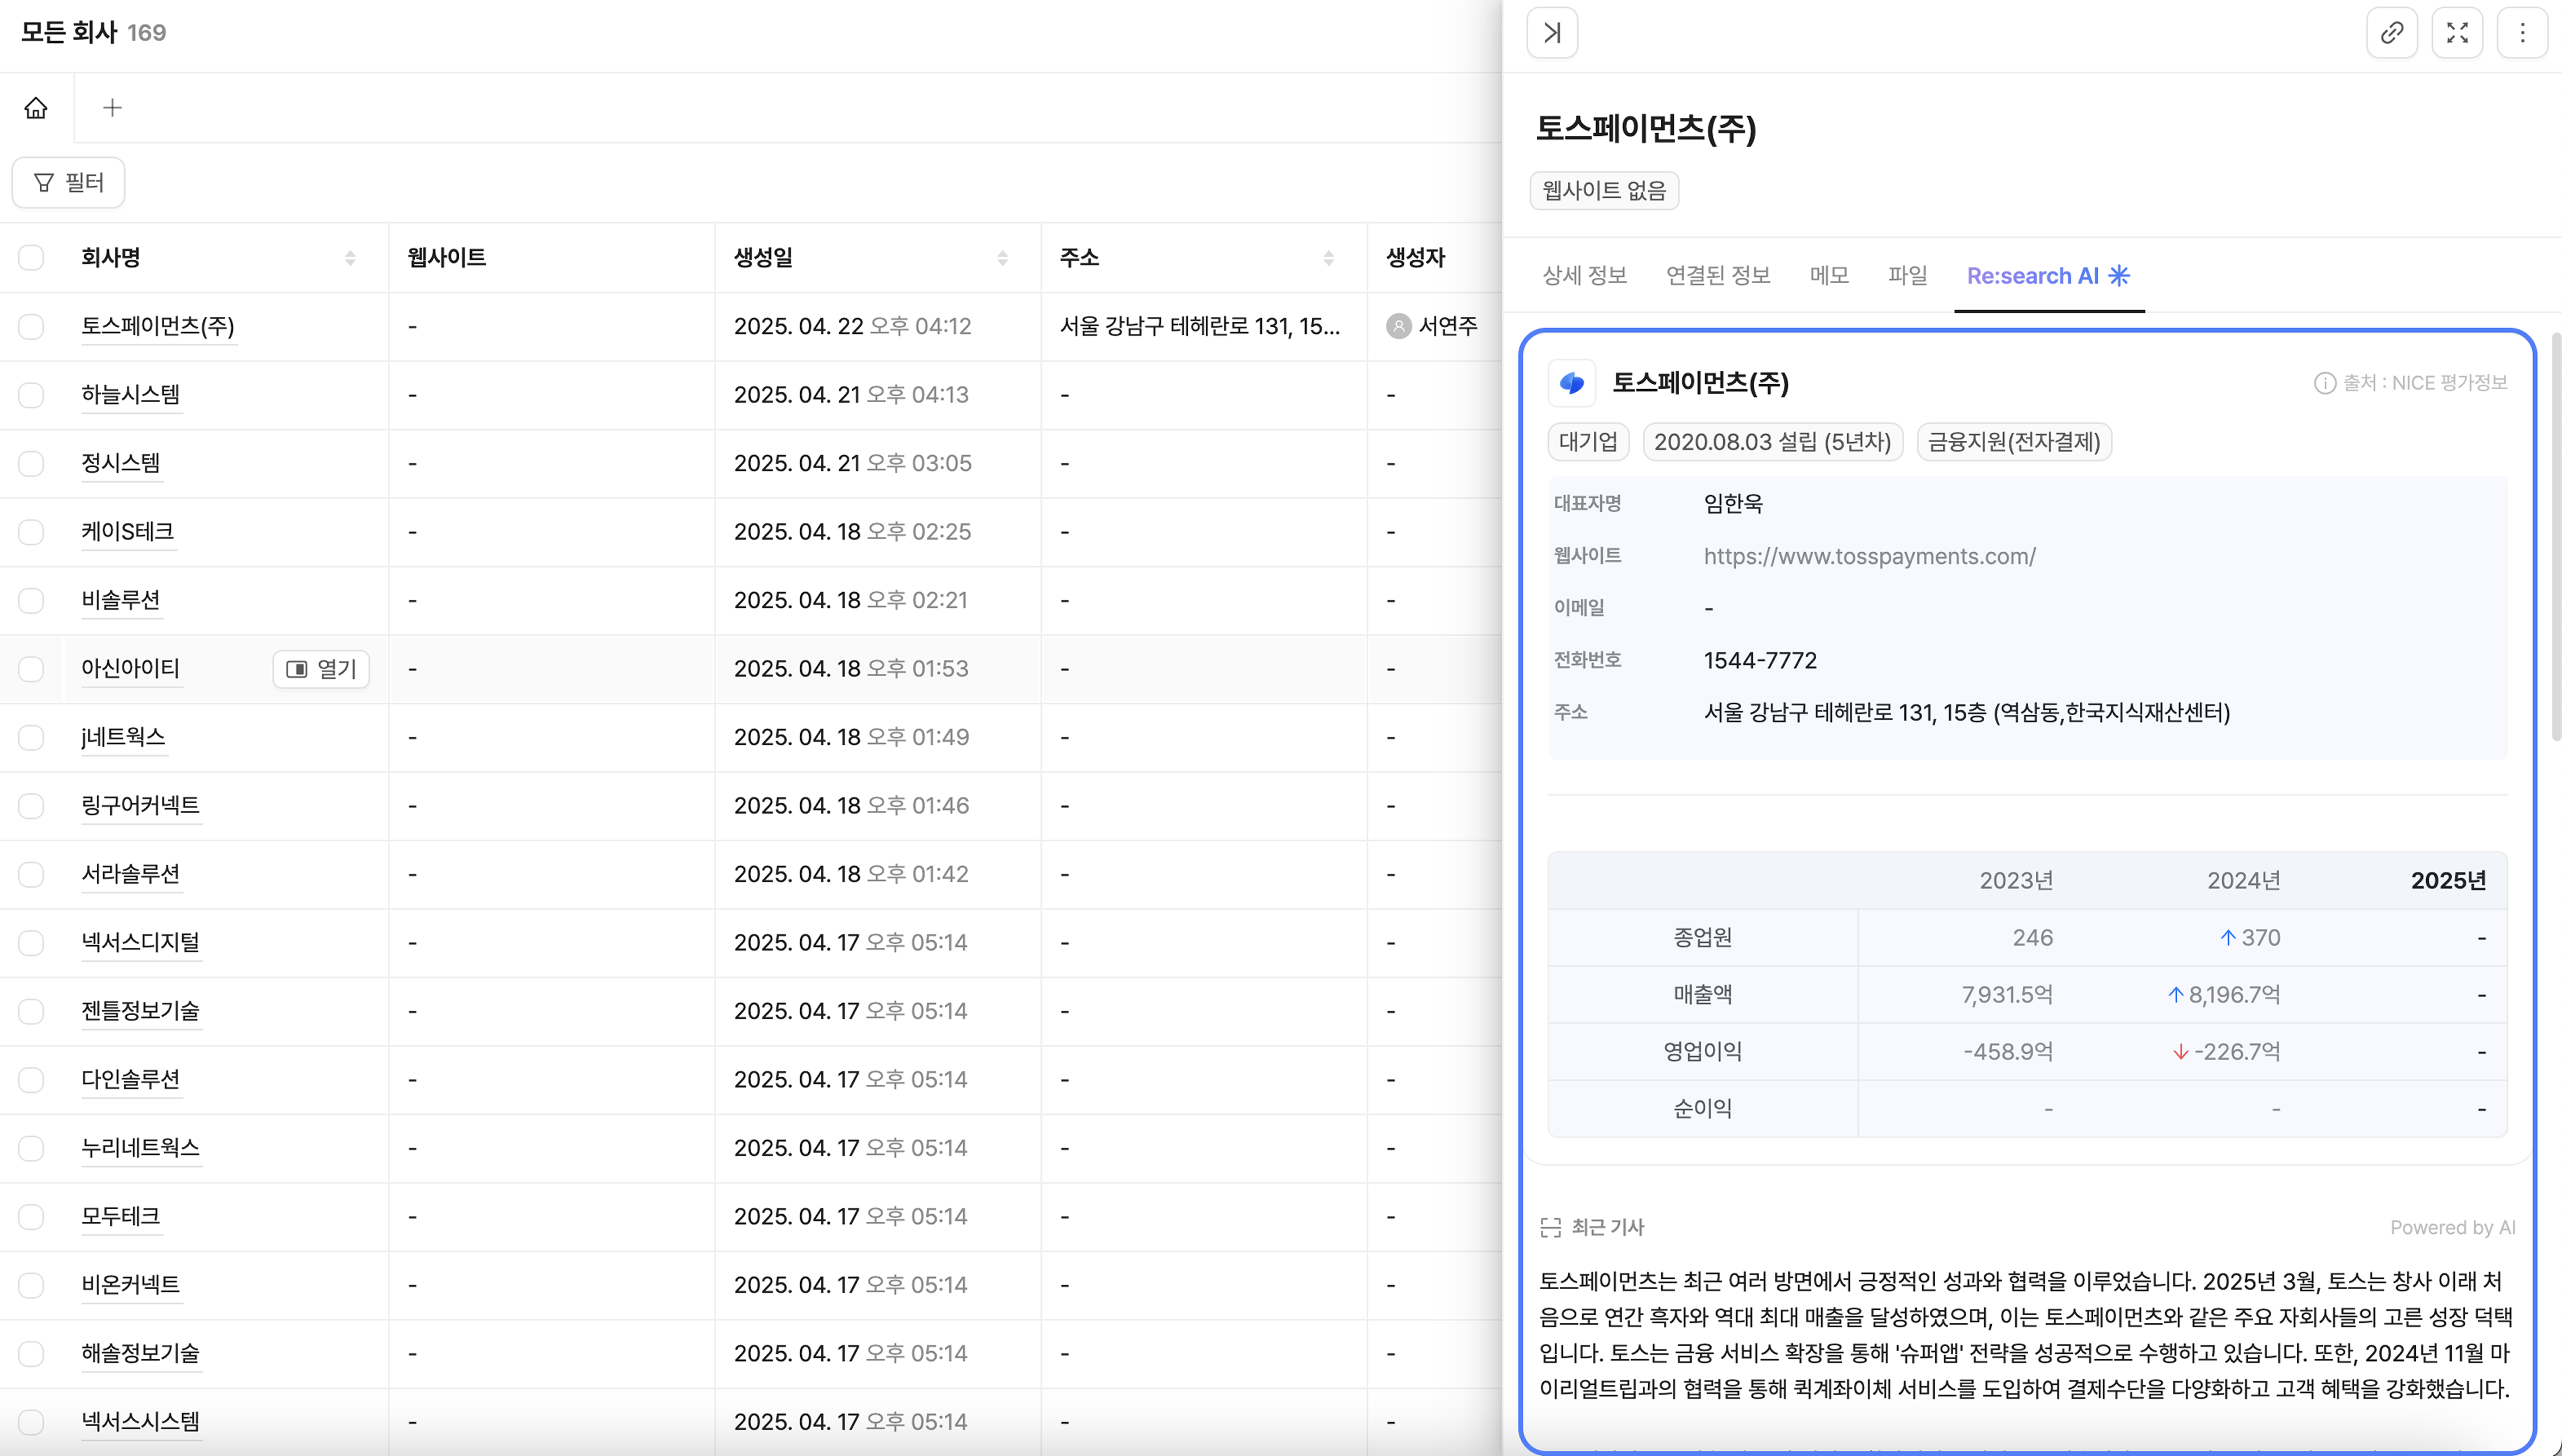The width and height of the screenshot is (2562, 1456).
Task: Open 넥서스디지털 company link
Action: [x=140, y=942]
